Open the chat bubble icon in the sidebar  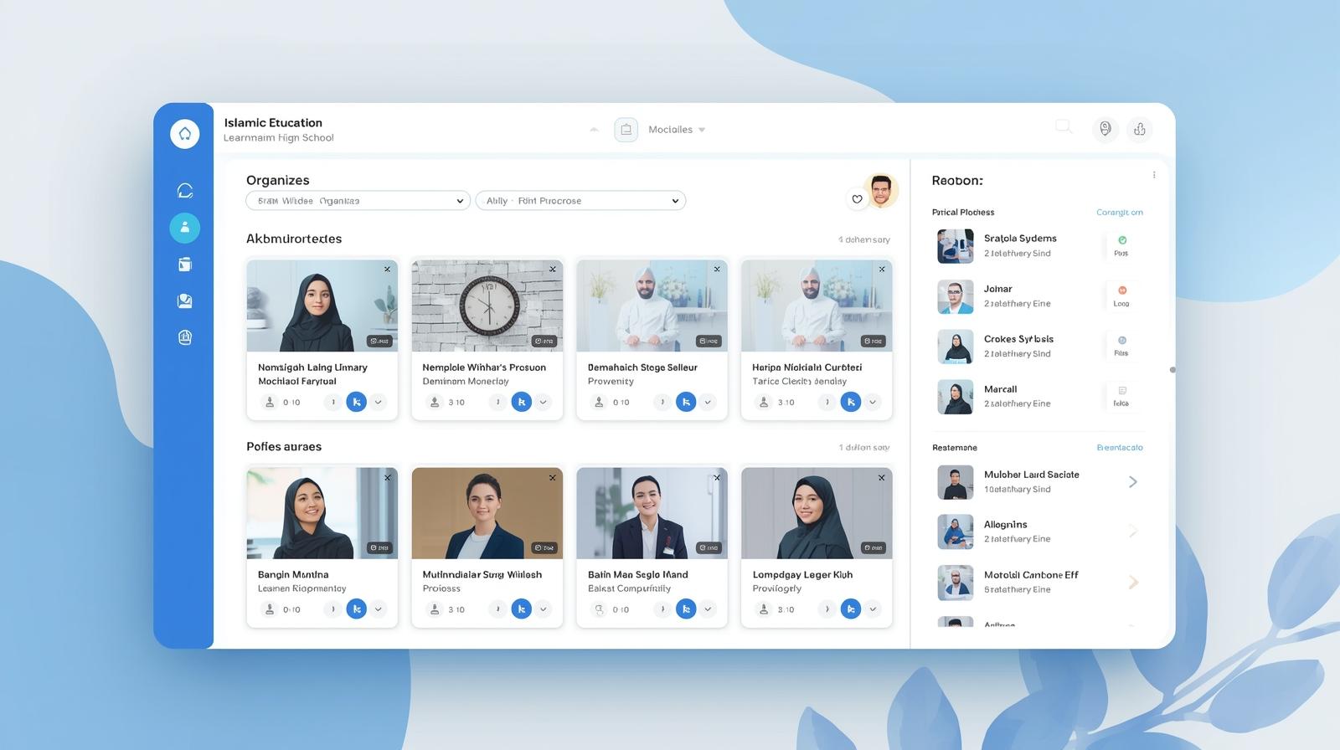tap(185, 191)
